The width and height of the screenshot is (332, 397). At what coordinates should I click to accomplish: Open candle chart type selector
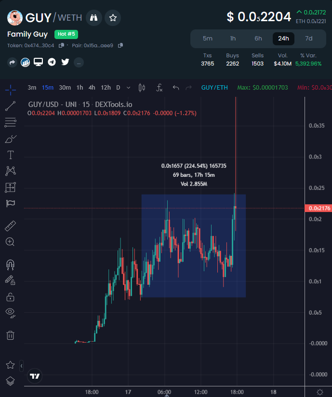pos(142,88)
